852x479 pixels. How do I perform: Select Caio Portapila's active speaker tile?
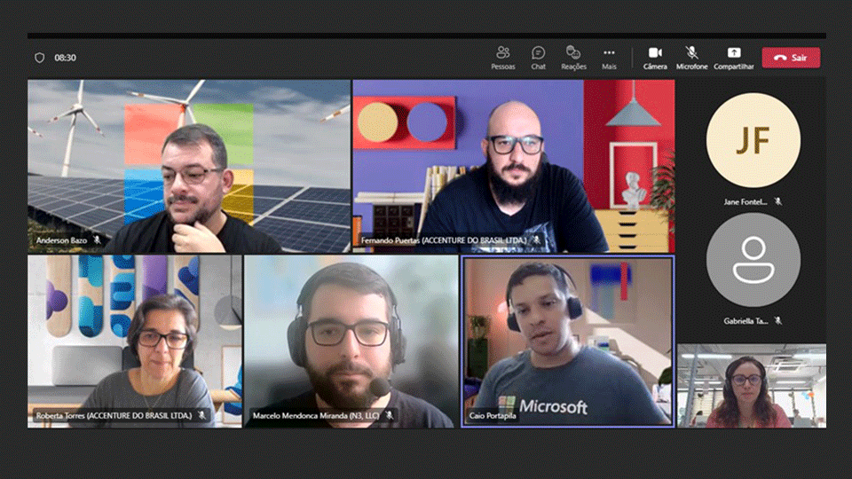567,342
